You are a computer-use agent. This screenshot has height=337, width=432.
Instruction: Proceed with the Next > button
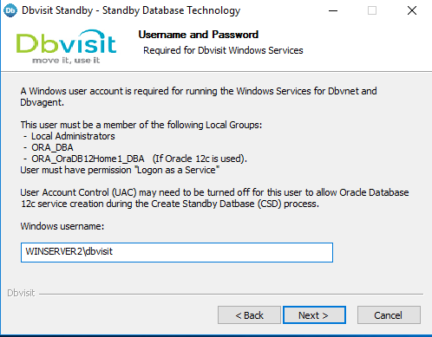314,315
